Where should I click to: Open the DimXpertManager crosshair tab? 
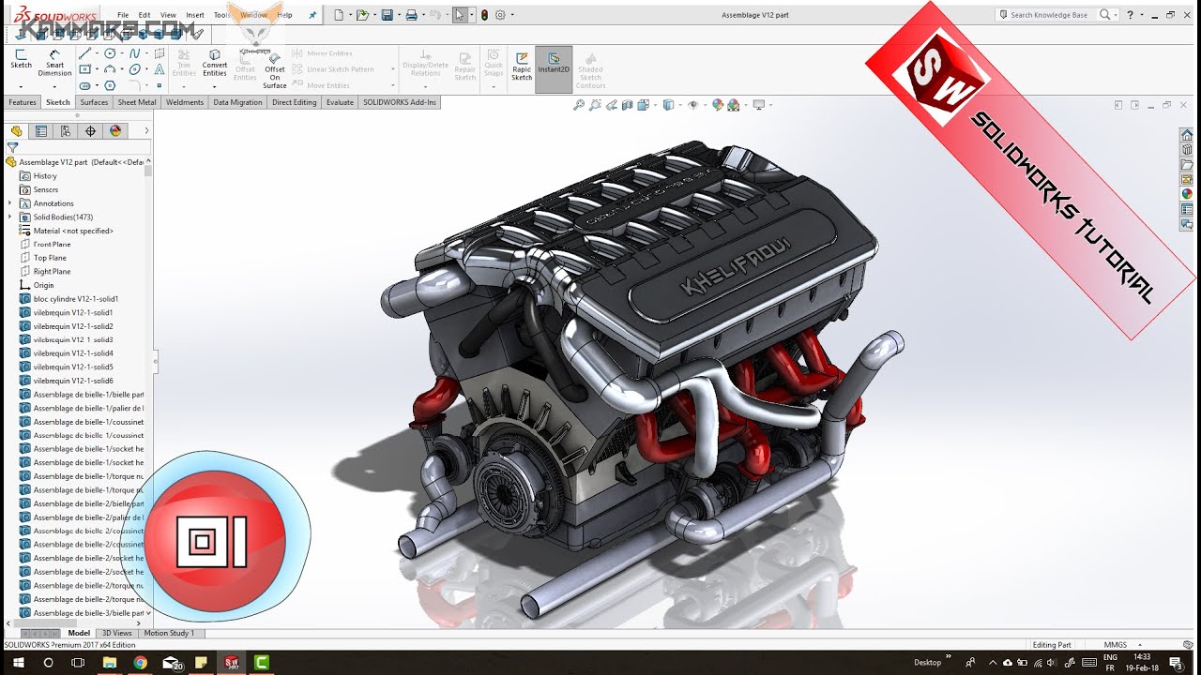click(90, 131)
